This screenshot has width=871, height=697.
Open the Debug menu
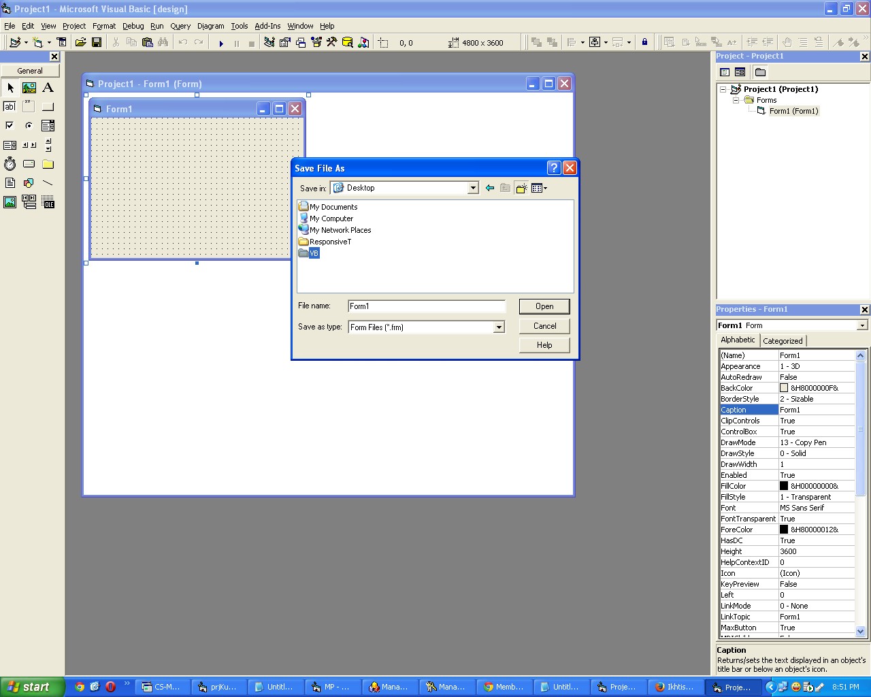pyautogui.click(x=133, y=26)
